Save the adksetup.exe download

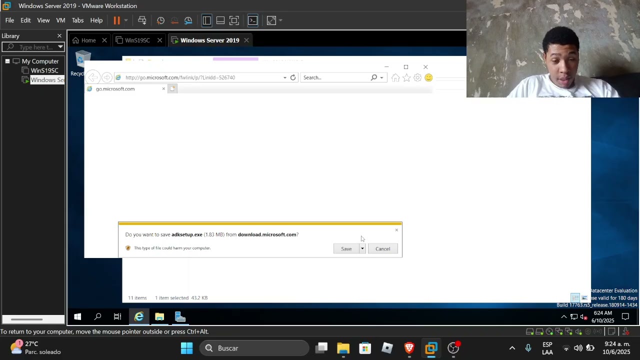[346, 249]
